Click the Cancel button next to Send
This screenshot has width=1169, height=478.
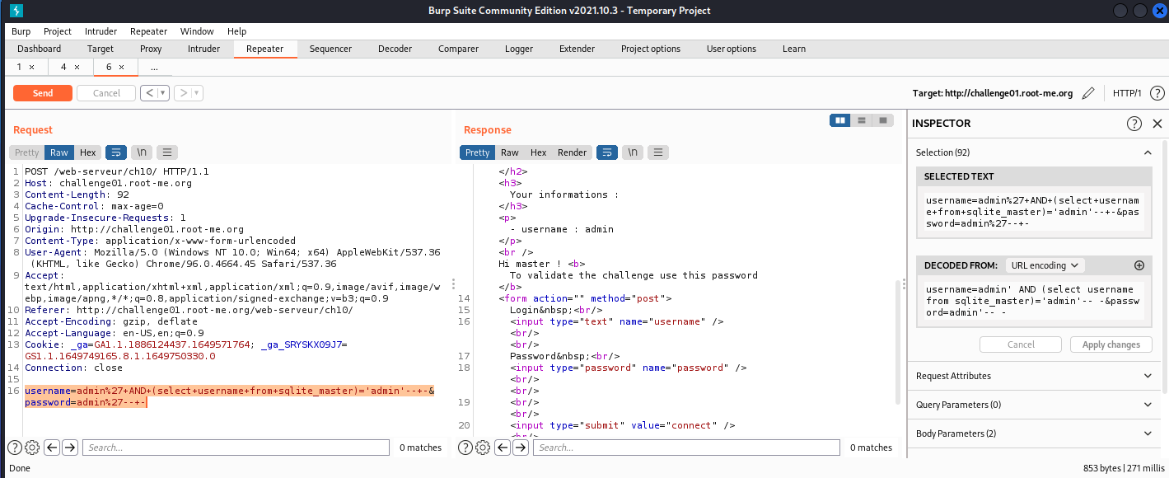[106, 93]
